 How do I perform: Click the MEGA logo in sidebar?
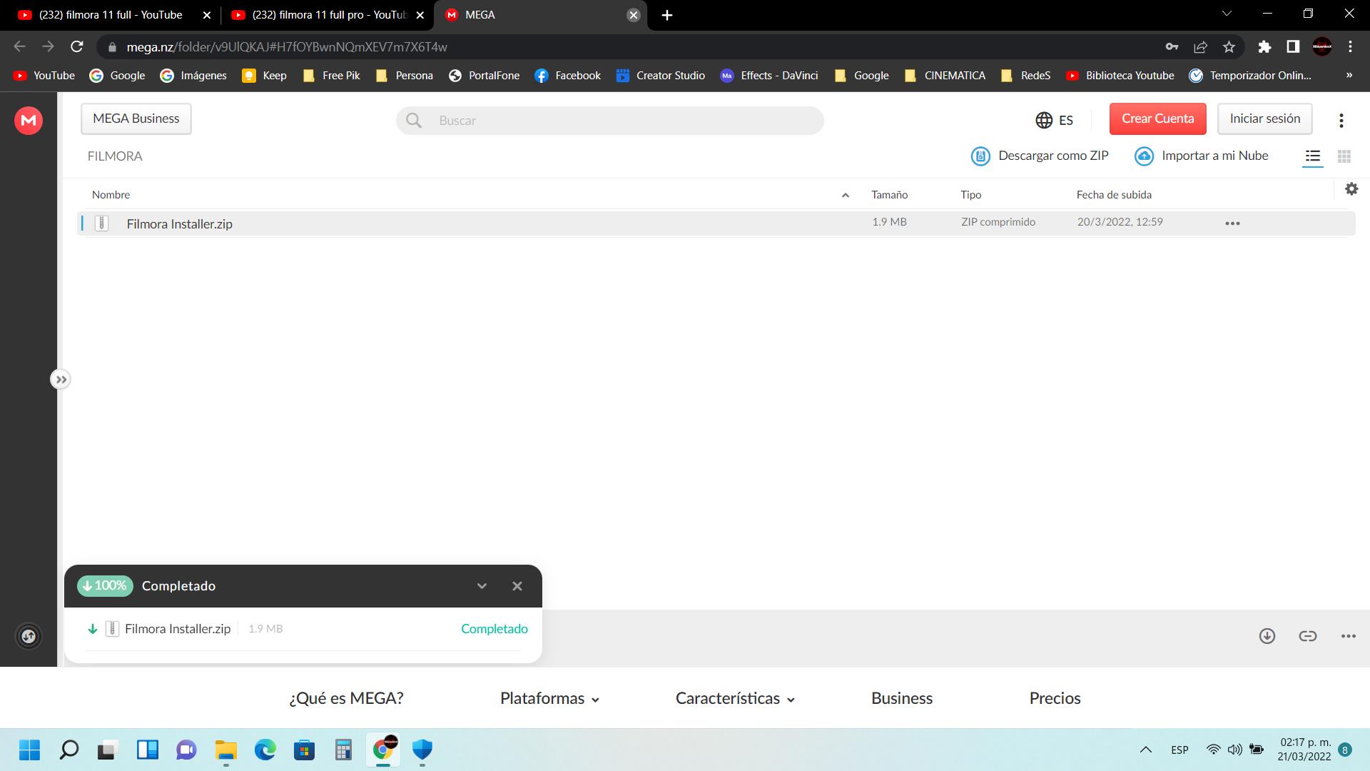click(x=29, y=120)
